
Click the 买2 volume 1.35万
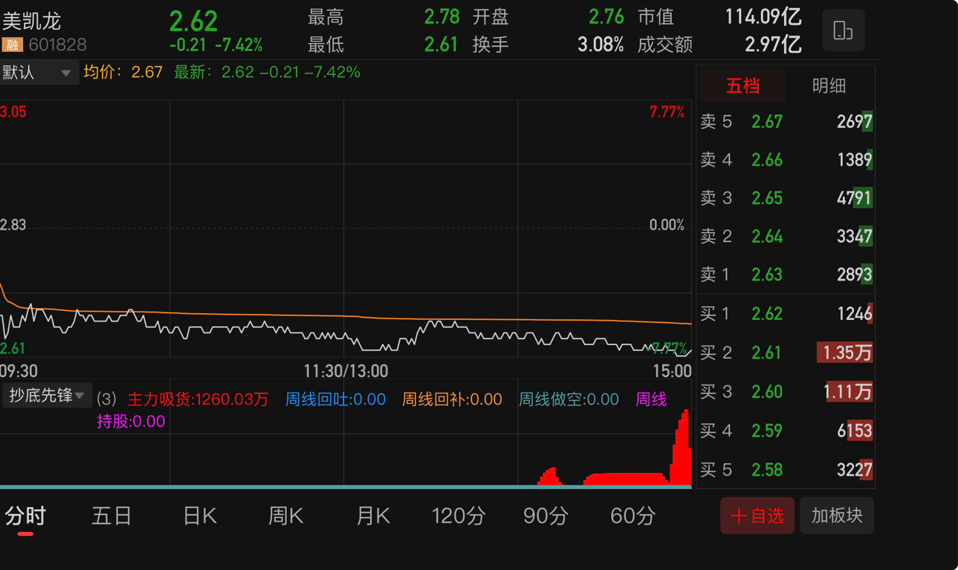click(x=847, y=353)
